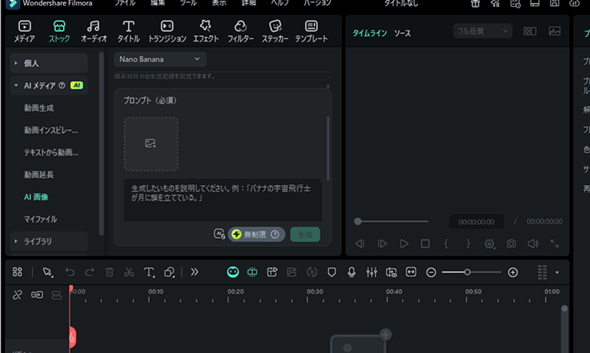Click the marker shield icon in timeline toolbar
Image resolution: width=590 pixels, height=353 pixels.
coord(332,272)
